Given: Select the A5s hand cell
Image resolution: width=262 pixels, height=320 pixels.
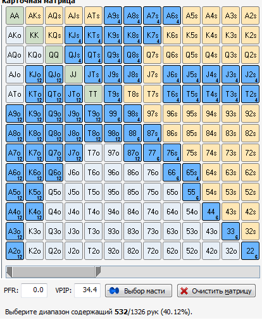Looking at the screenshot, I should click(191, 16).
